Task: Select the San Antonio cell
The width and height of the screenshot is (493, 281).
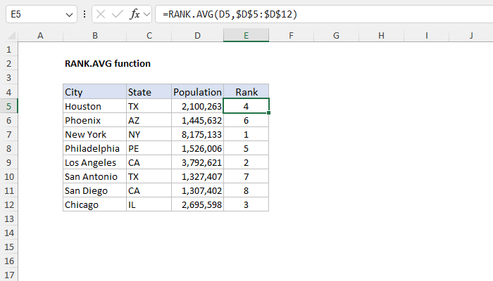Action: click(x=94, y=176)
